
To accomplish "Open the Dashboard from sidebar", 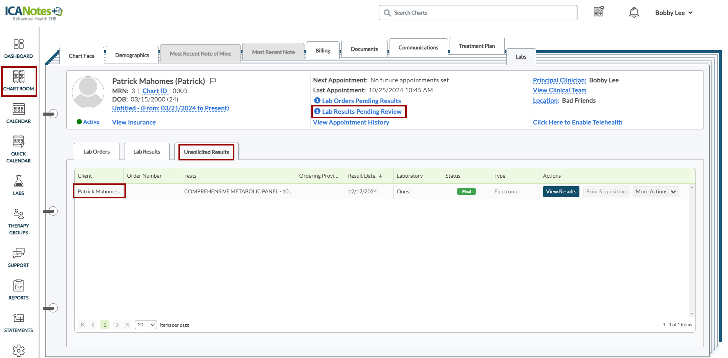I will pyautogui.click(x=18, y=49).
